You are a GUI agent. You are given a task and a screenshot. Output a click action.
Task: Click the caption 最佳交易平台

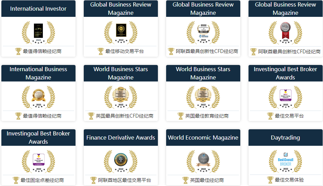point(289,116)
